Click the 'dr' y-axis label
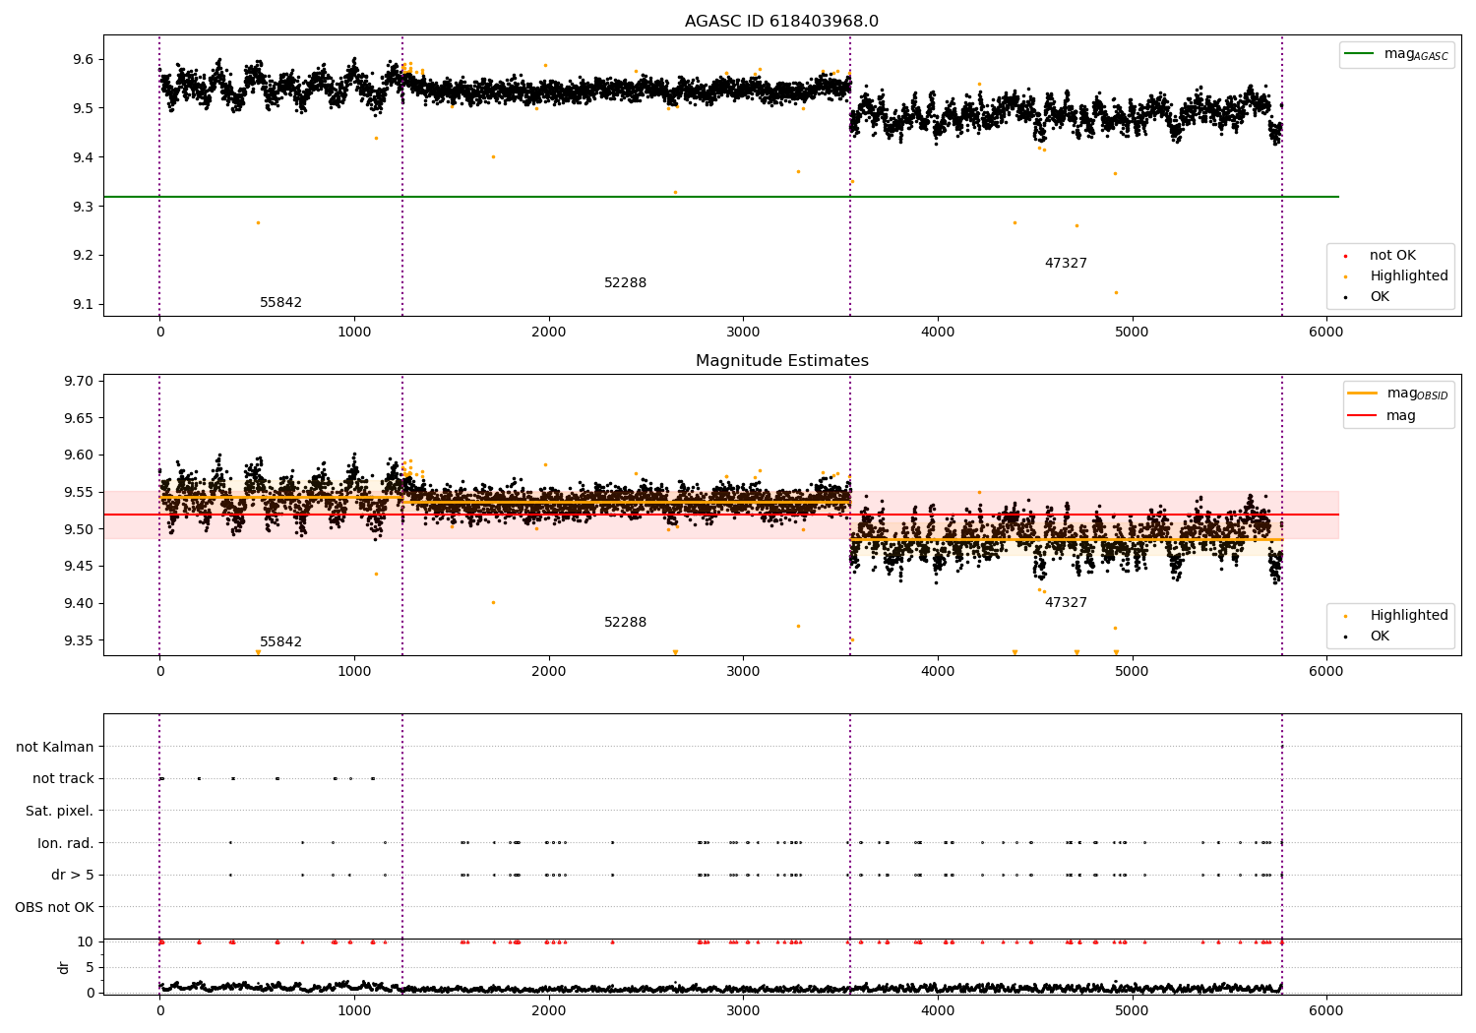The height and width of the screenshot is (1033, 1476). (x=64, y=967)
